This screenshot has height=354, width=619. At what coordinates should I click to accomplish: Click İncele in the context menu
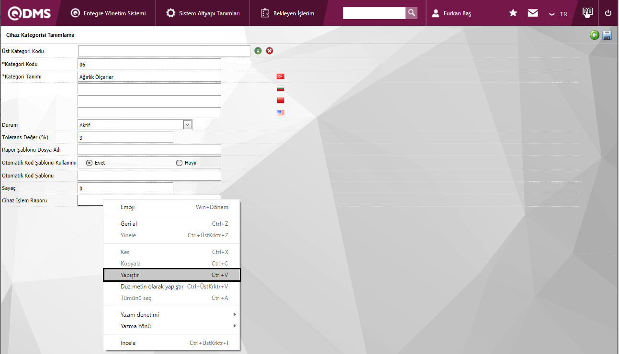pyautogui.click(x=172, y=343)
